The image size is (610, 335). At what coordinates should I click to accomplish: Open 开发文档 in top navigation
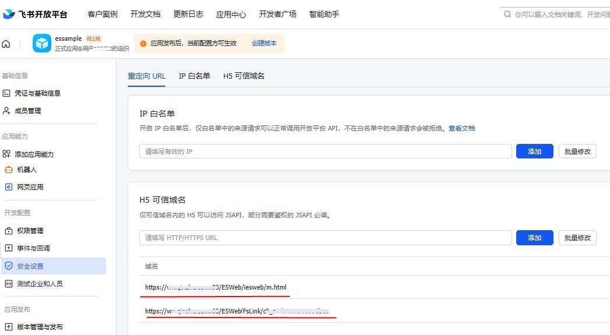[x=145, y=14]
